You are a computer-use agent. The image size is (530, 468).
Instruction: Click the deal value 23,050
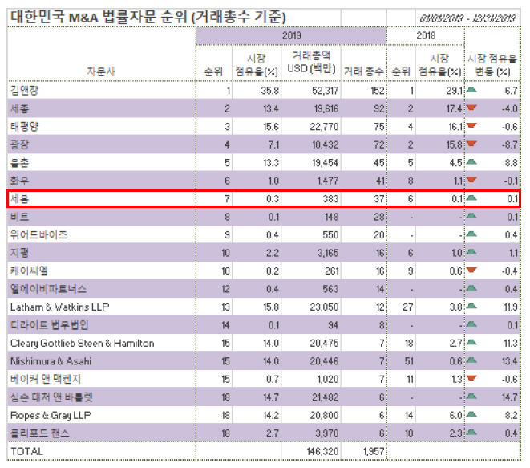coord(324,307)
